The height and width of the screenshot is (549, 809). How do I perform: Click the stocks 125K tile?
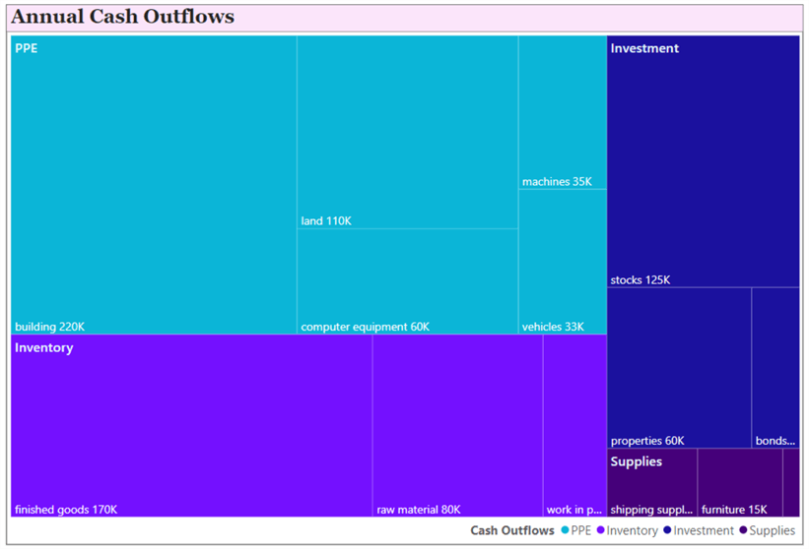(704, 161)
